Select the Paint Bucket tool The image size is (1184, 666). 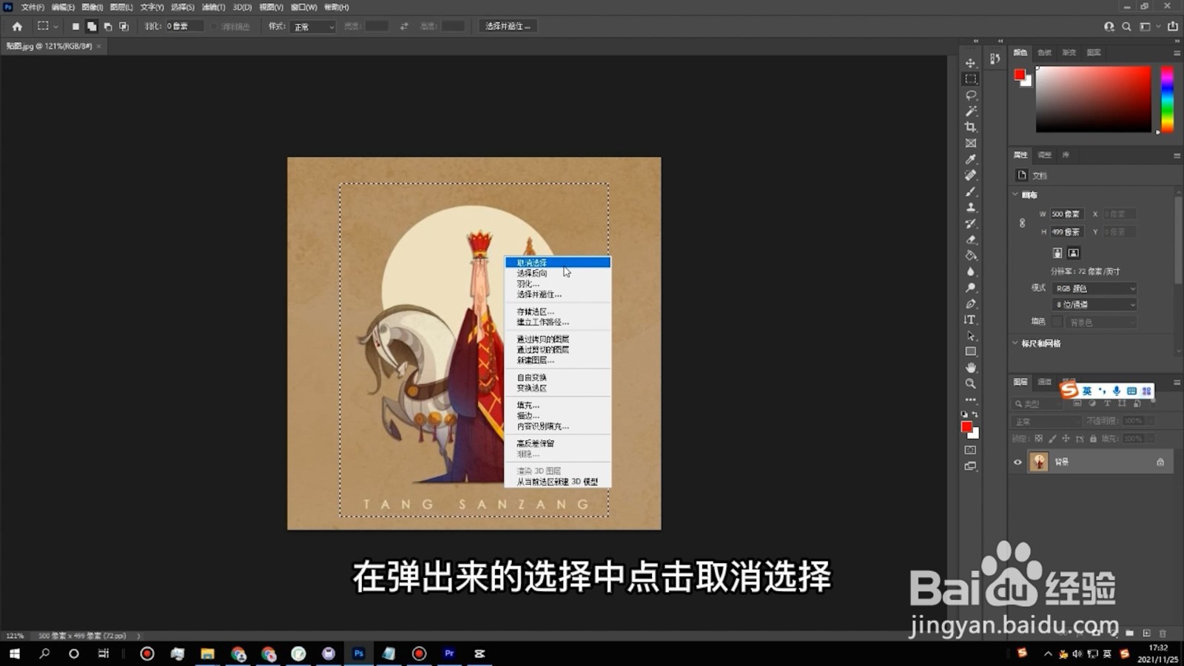971,256
